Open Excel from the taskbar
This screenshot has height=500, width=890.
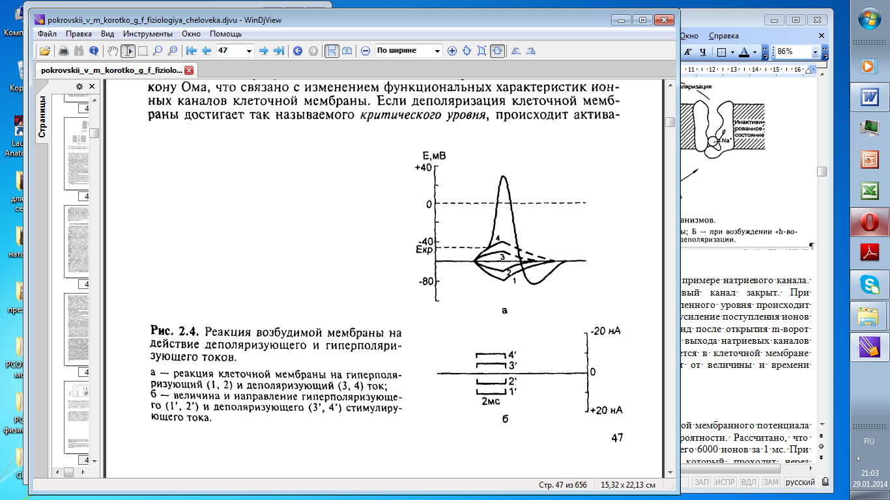coord(868,191)
